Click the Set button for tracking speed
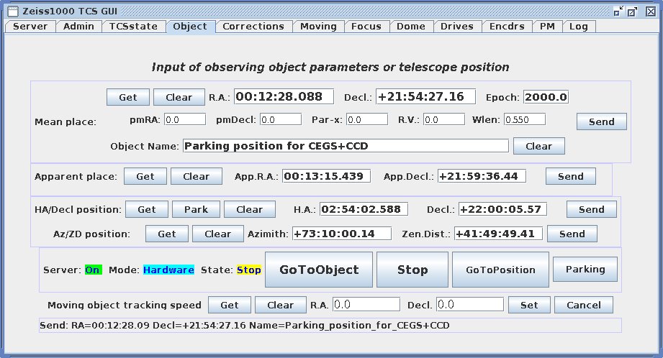Screen dimensions: 663x358 (529, 305)
